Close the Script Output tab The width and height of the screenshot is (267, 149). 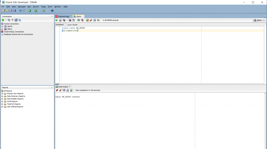(70, 87)
